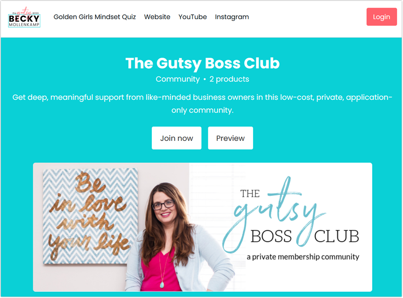Click the 'Be in love with your life' artwork

tap(90, 216)
